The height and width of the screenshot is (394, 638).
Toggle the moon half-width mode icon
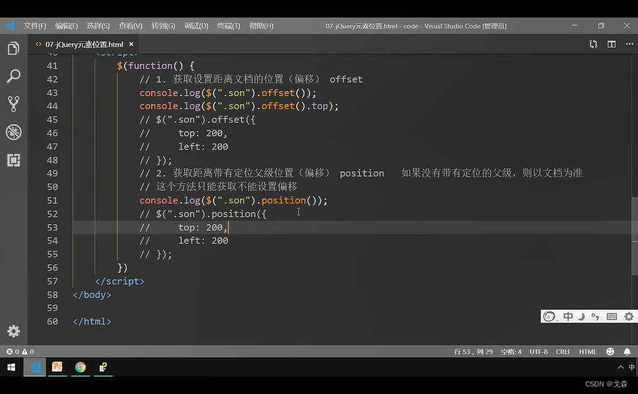(x=582, y=316)
